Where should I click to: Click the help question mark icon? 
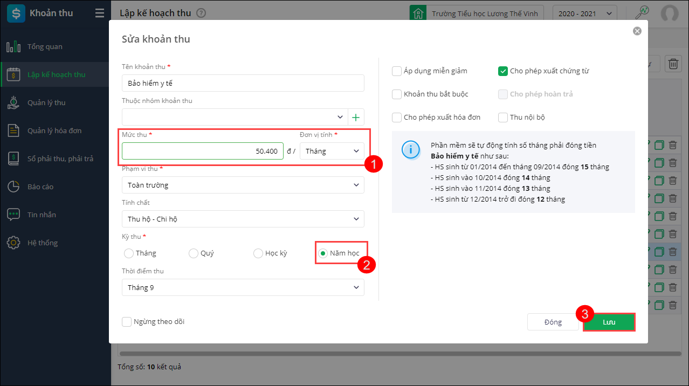(201, 13)
